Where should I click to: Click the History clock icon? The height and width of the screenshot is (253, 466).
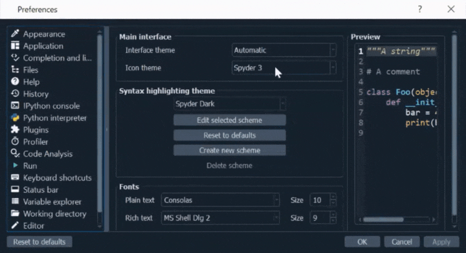[15, 94]
